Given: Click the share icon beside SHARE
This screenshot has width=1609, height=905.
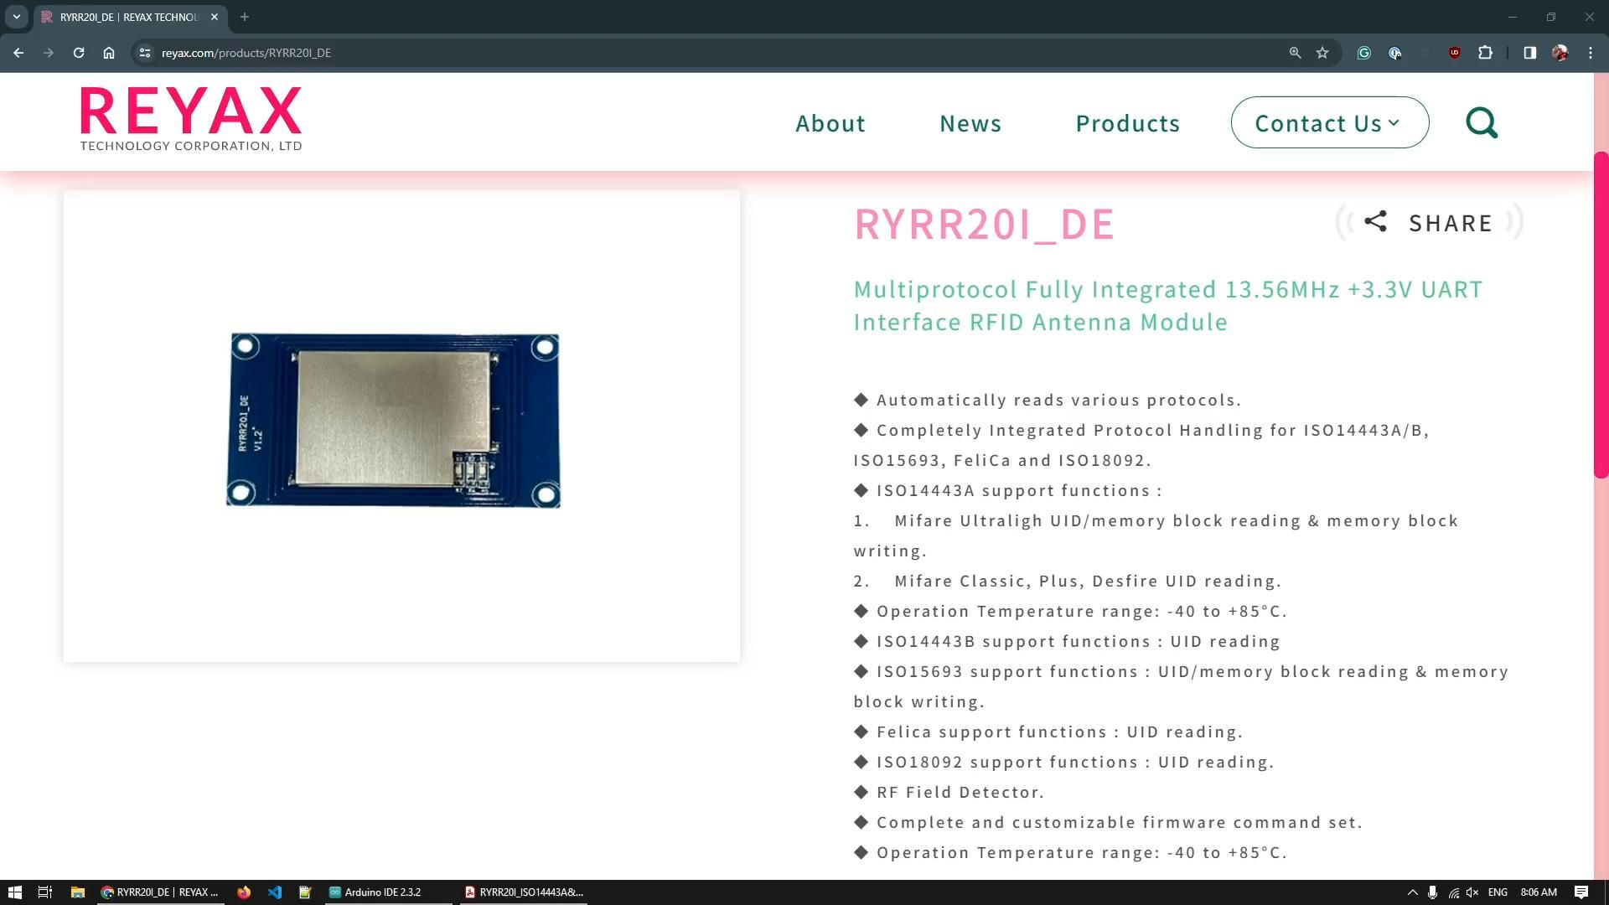Looking at the screenshot, I should pyautogui.click(x=1377, y=222).
